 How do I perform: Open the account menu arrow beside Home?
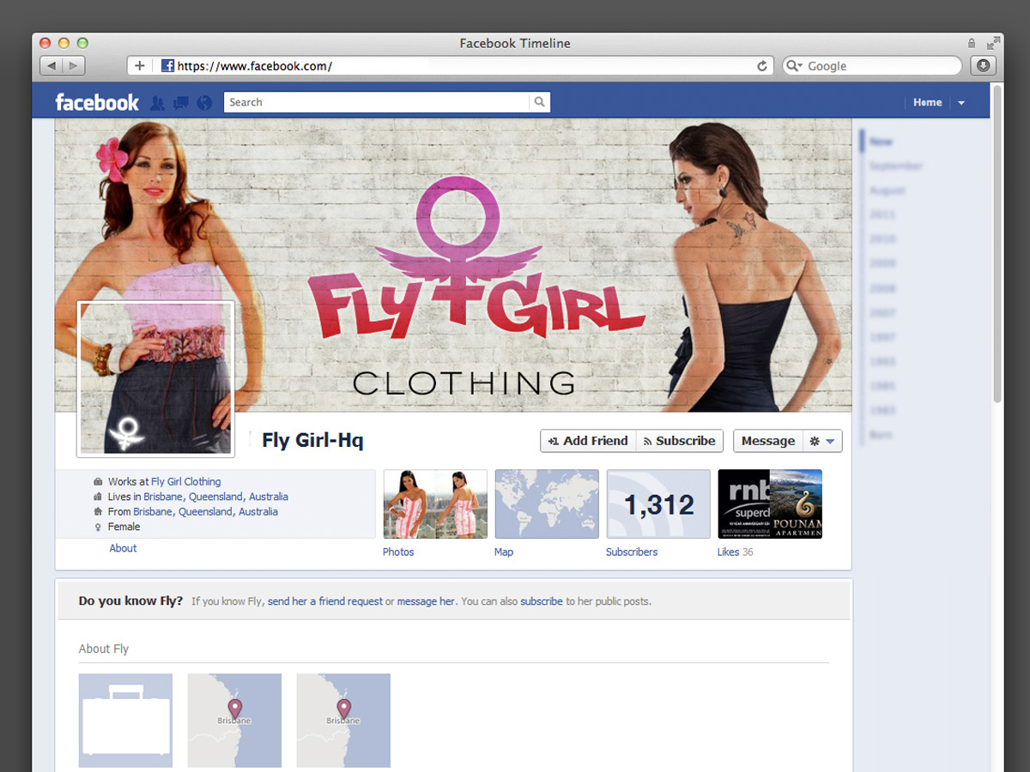point(961,103)
